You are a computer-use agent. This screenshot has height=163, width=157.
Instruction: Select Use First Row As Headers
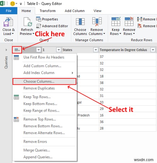coord(45,57)
